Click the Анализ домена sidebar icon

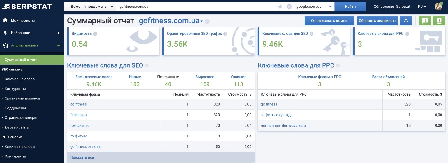5,46
